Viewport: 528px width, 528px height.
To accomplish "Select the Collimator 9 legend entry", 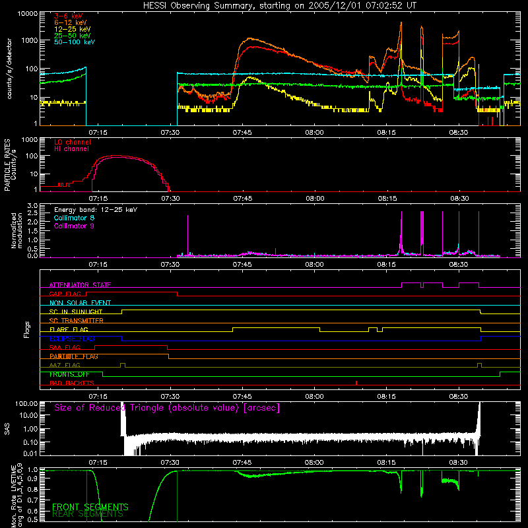I will click(74, 226).
